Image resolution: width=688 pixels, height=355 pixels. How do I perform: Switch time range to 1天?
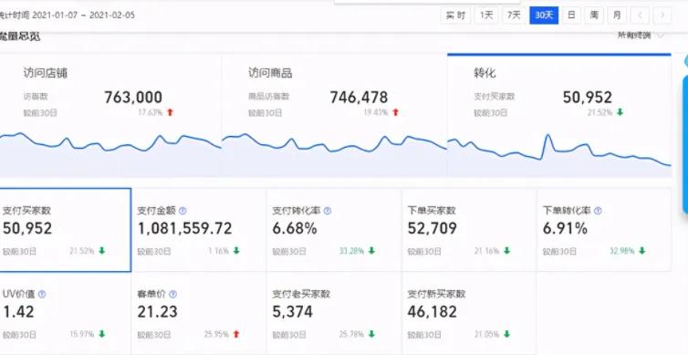[x=486, y=16]
